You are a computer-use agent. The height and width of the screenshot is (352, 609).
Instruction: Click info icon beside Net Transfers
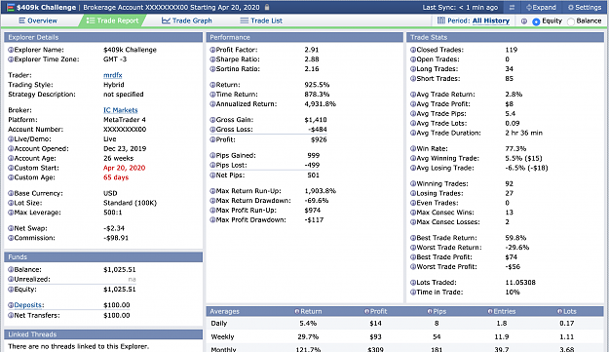[11, 316]
